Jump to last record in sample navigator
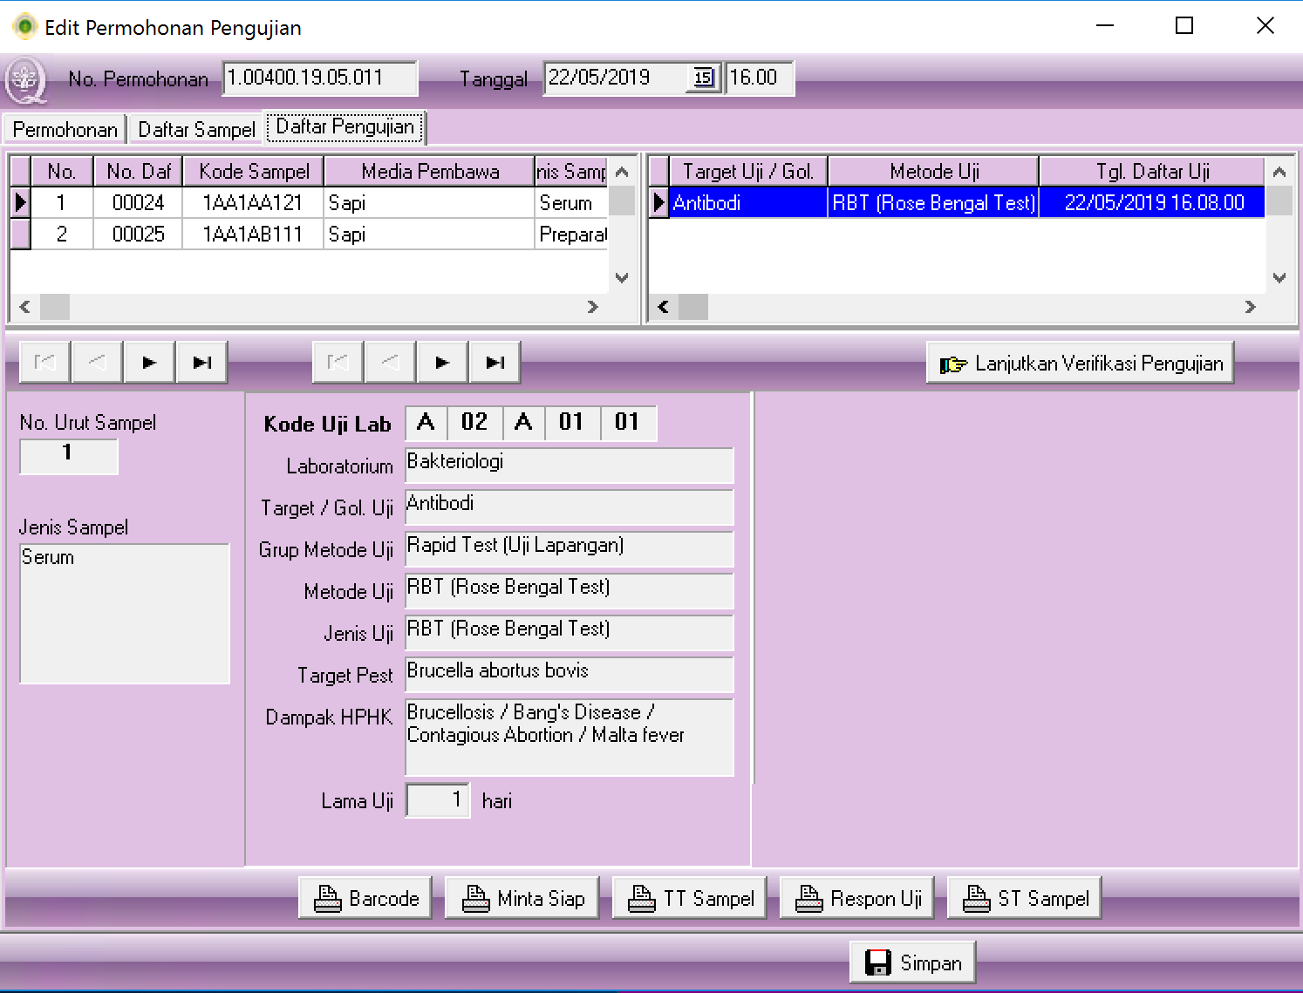 (201, 363)
